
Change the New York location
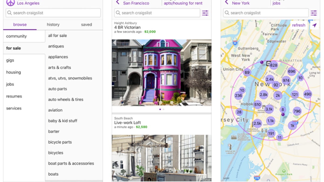(241, 3)
